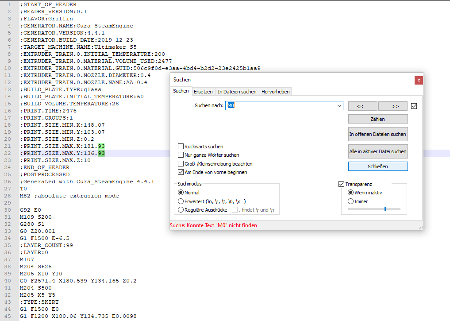Adjust the transparency slider
This screenshot has height=321, width=450.
coord(385,209)
